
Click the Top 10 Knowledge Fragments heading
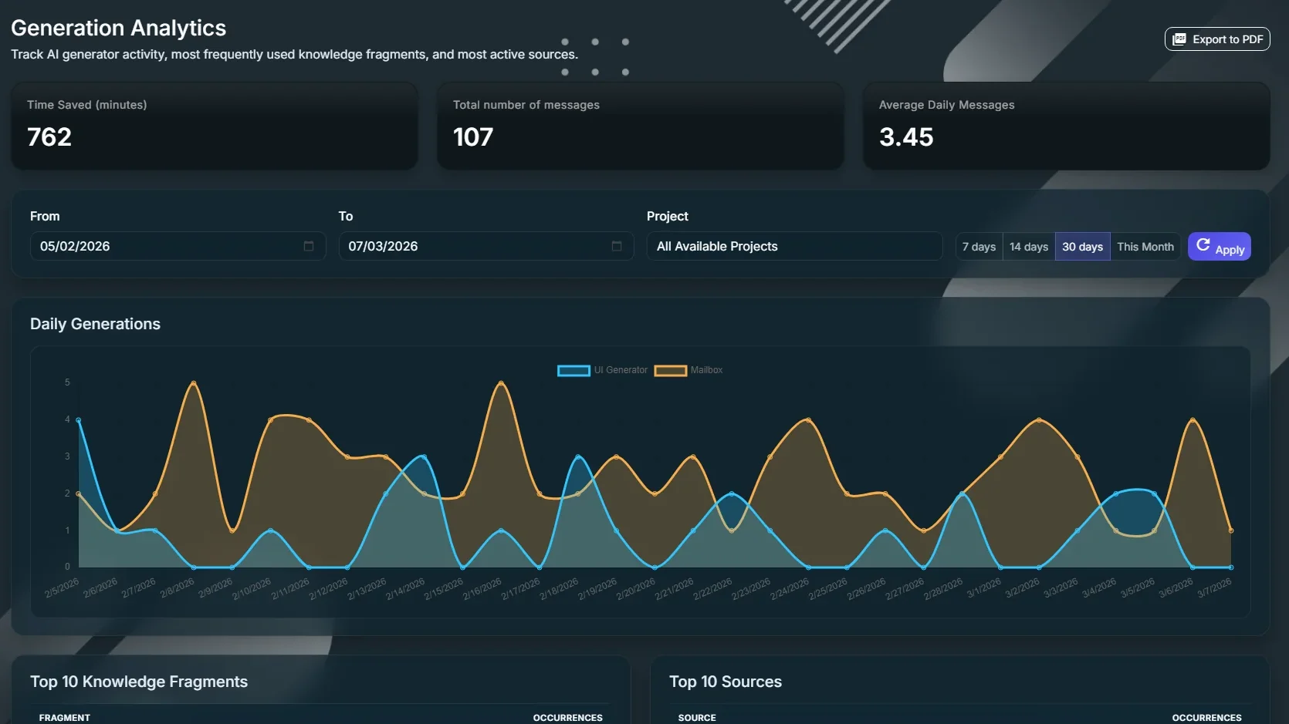pos(139,682)
